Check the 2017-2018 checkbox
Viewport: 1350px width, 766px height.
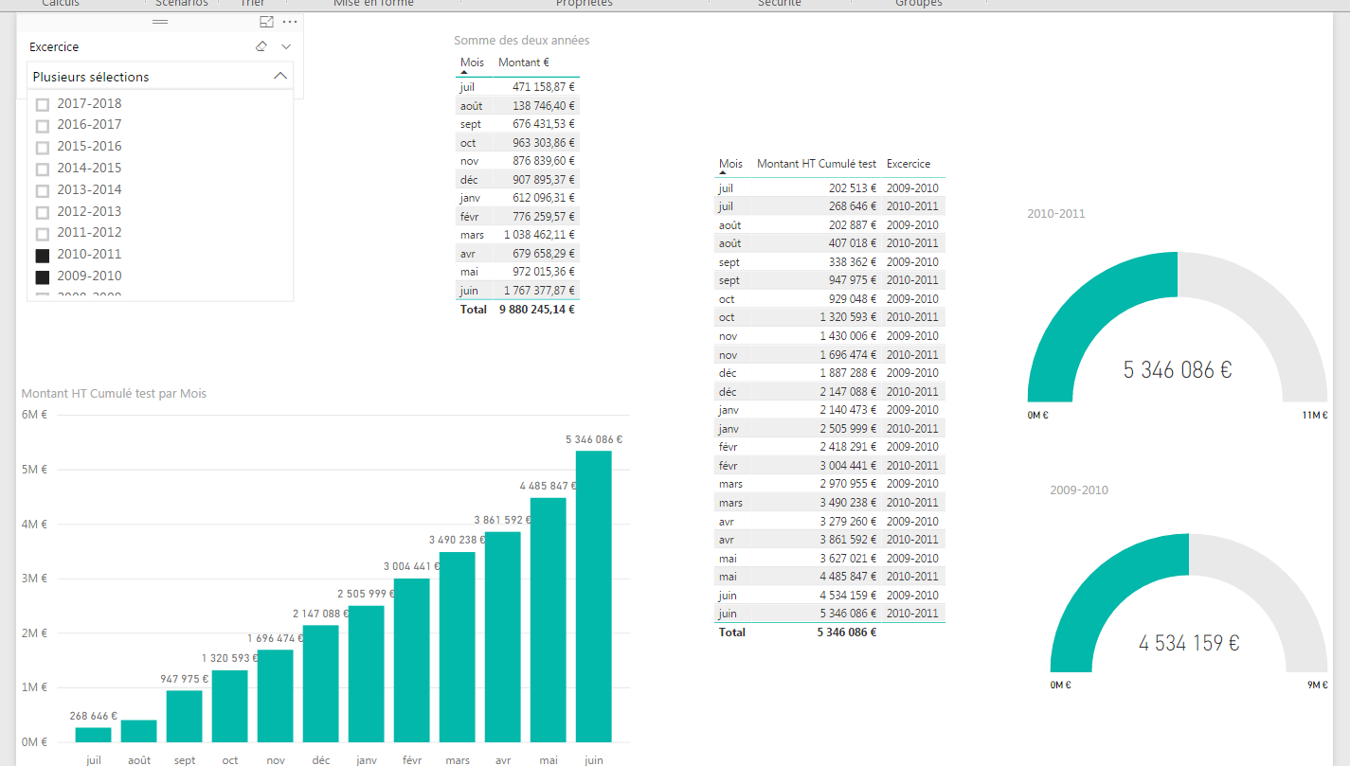coord(43,104)
